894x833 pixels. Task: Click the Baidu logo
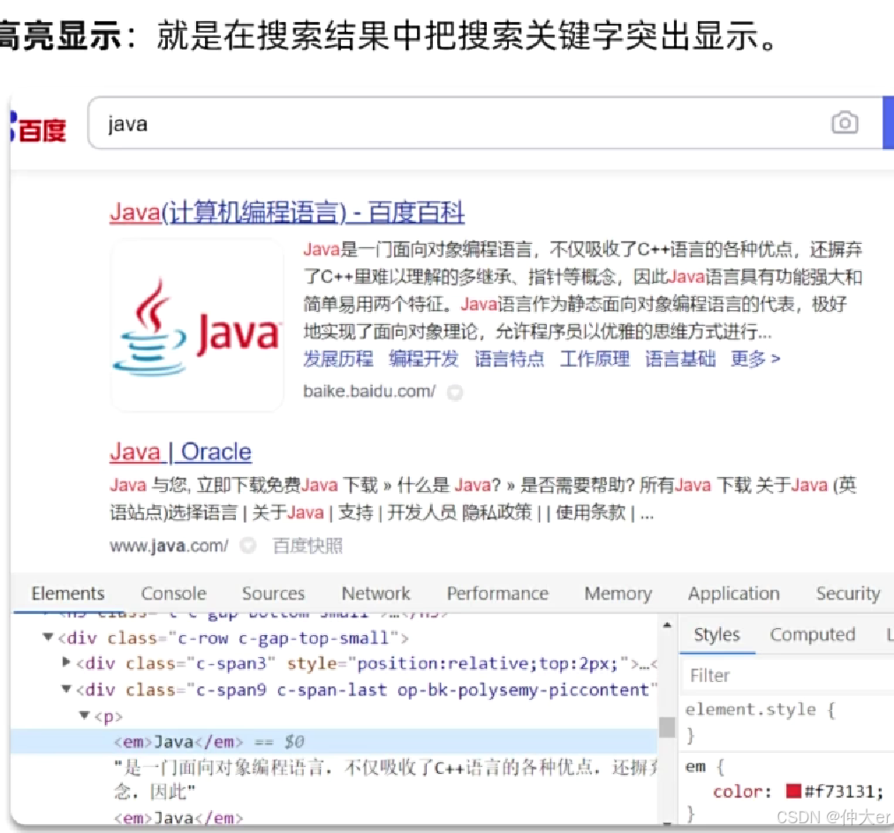point(34,125)
